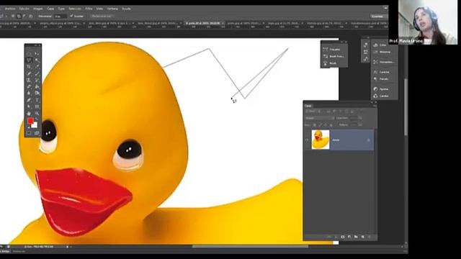Screen dimensions: 461x259
Task: Select the Healing Brush tool
Action: click(x=29, y=73)
